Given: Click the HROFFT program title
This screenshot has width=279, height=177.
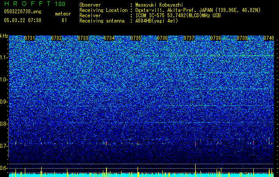Looking at the screenshot, I should tap(28, 4).
